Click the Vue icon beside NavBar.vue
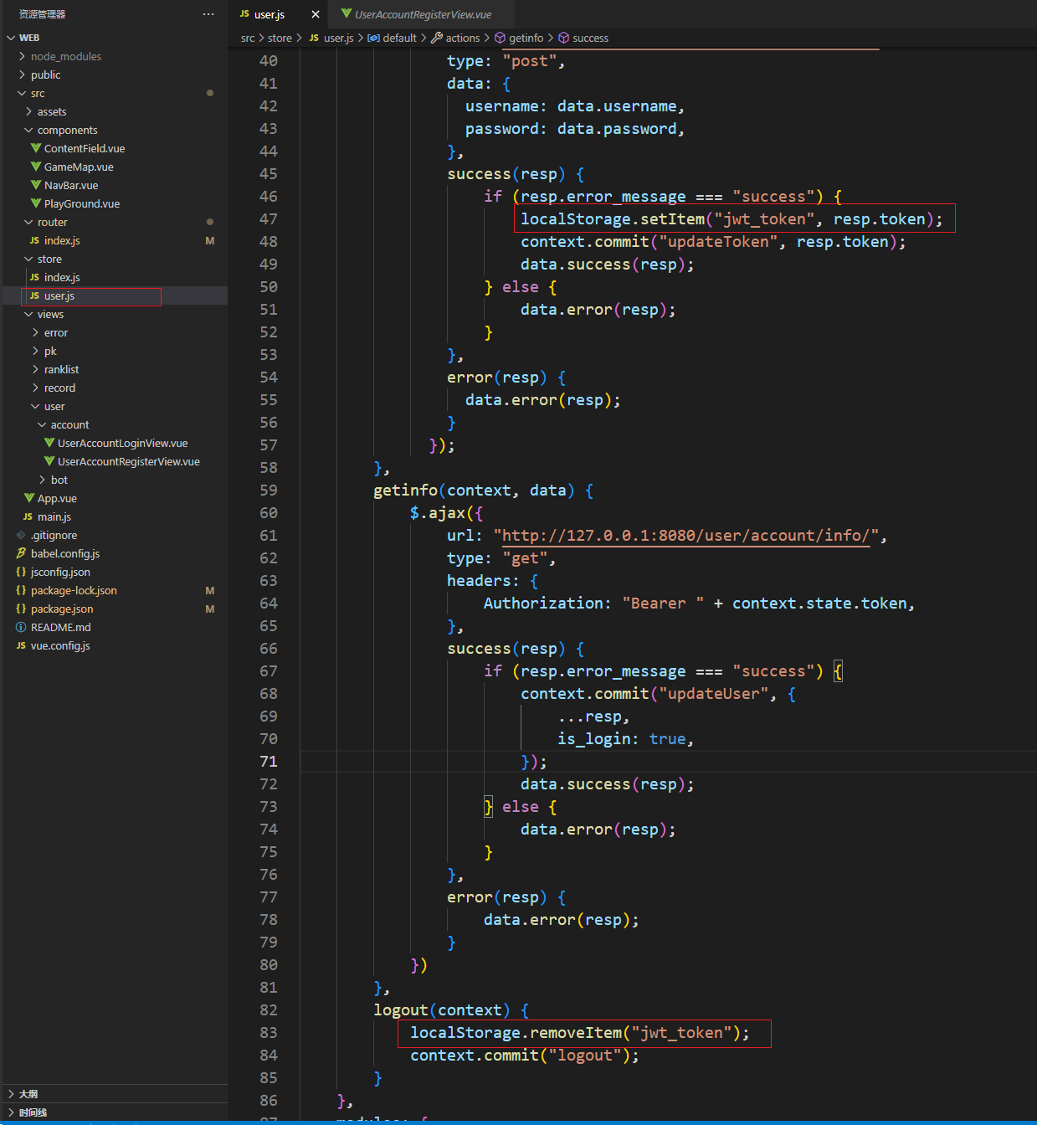The height and width of the screenshot is (1125, 1037). 36,185
